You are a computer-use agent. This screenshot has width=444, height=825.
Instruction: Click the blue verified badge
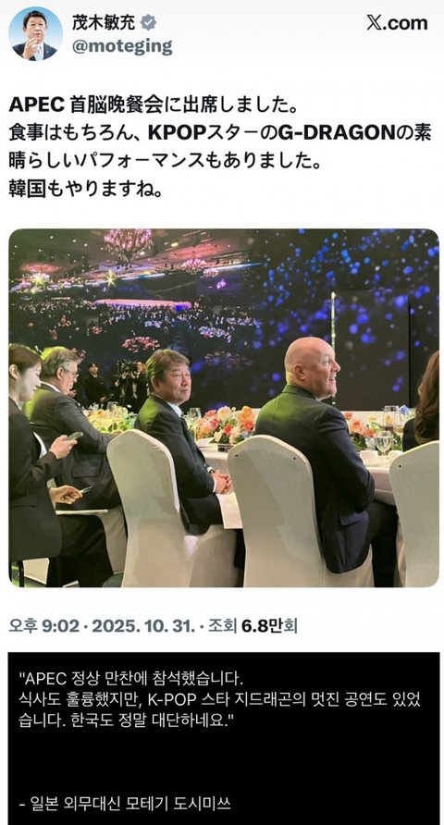coord(150,22)
